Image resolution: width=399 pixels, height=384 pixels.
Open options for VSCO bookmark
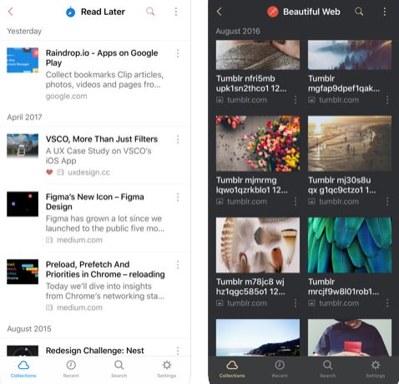[178, 139]
